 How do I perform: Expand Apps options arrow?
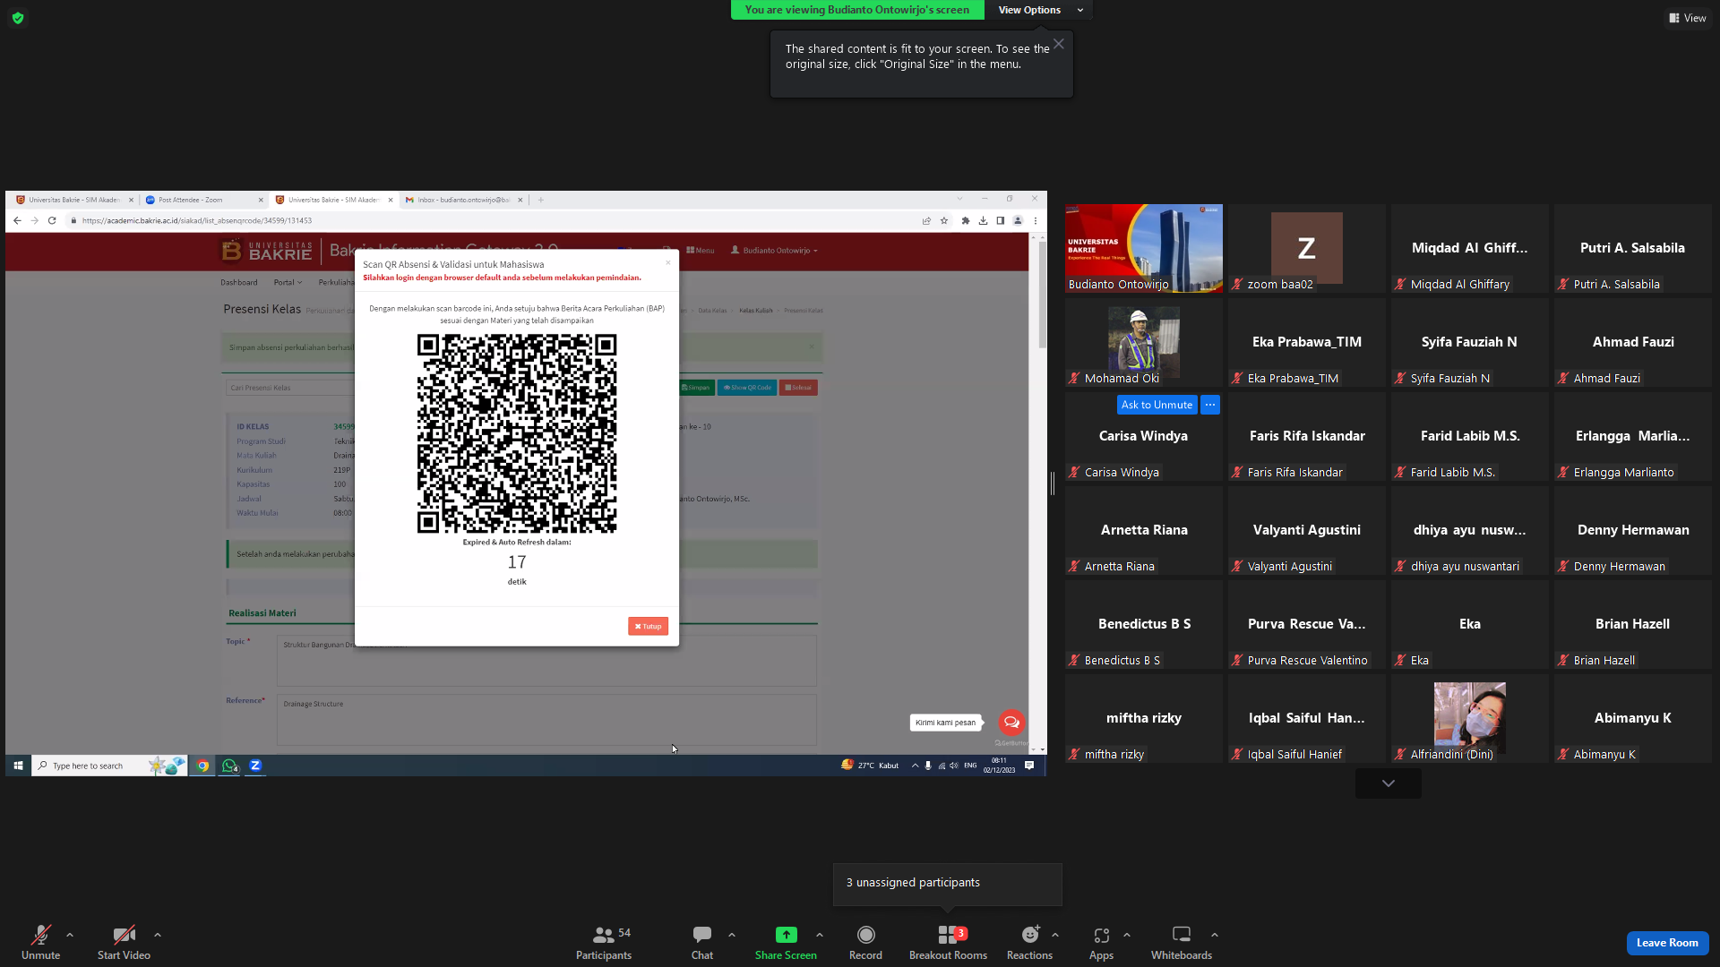(1127, 935)
